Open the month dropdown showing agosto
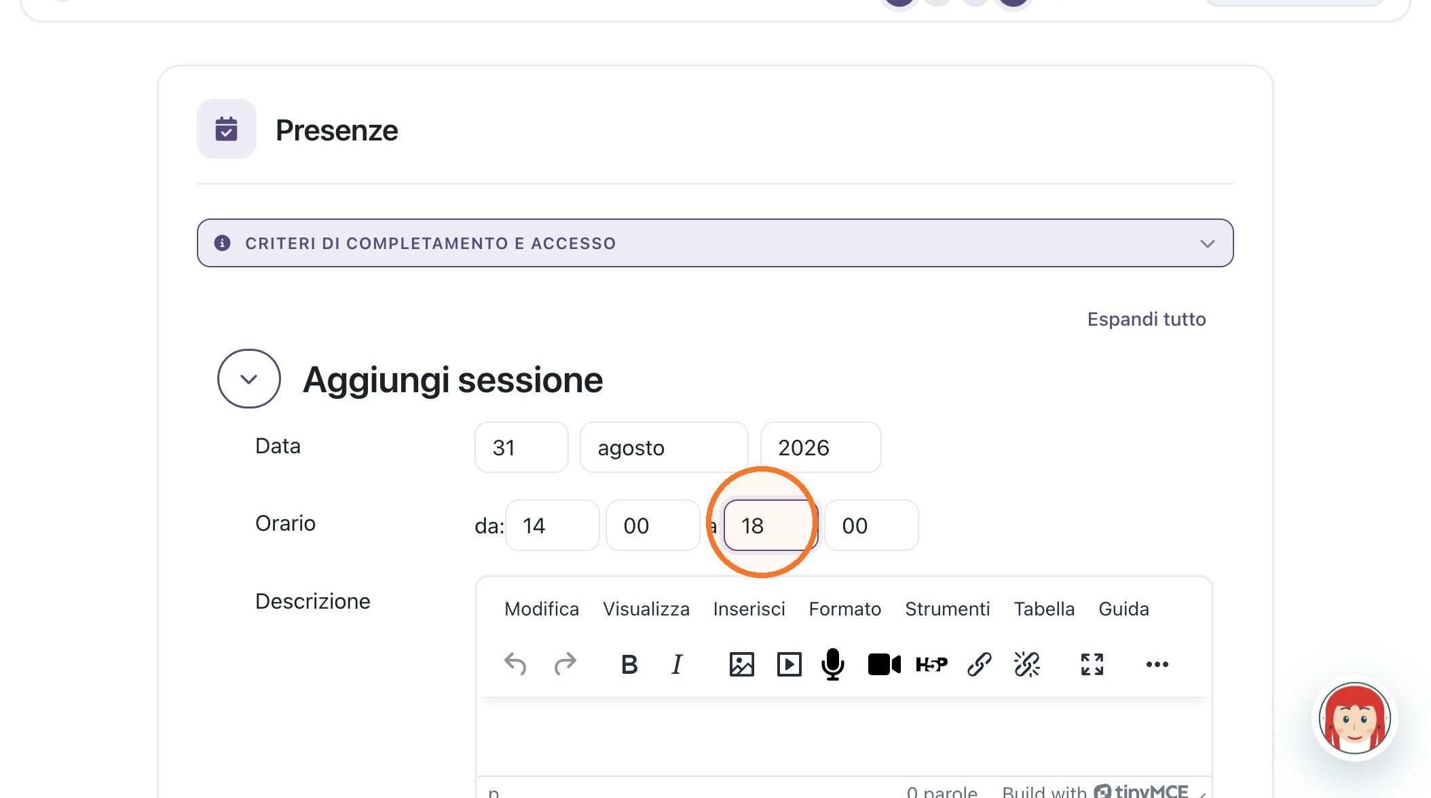The image size is (1431, 798). pos(664,447)
